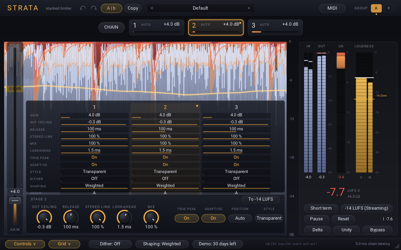Go to next preset with right arrow
401x250 pixels.
pos(249,8)
